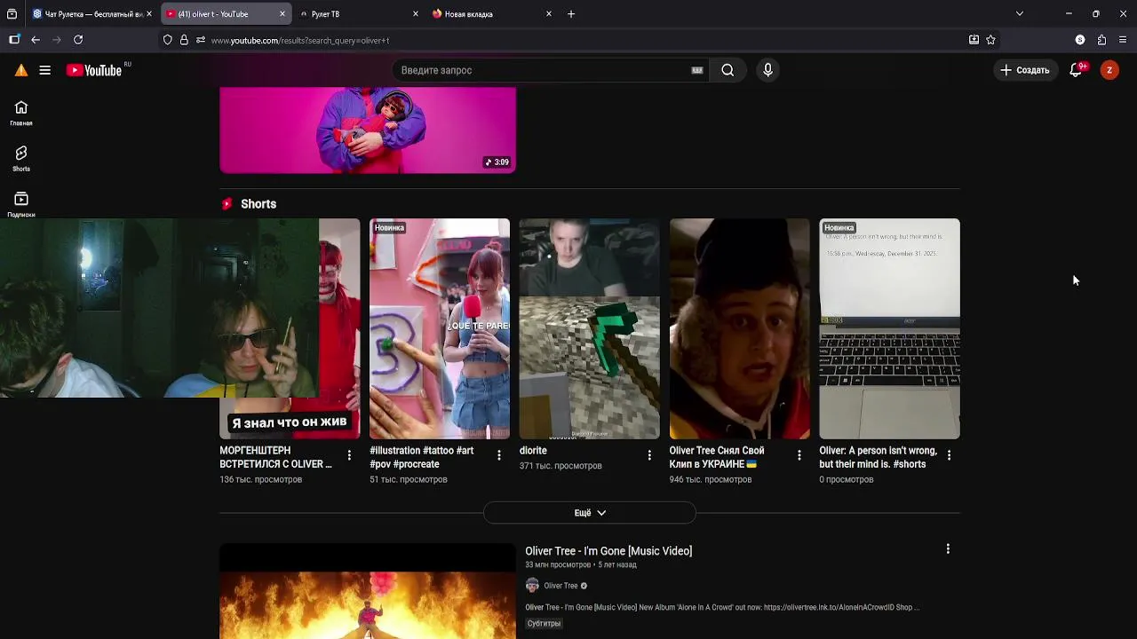The height and width of the screenshot is (639, 1137).
Task: Click the Создать button
Action: pyautogui.click(x=1025, y=70)
